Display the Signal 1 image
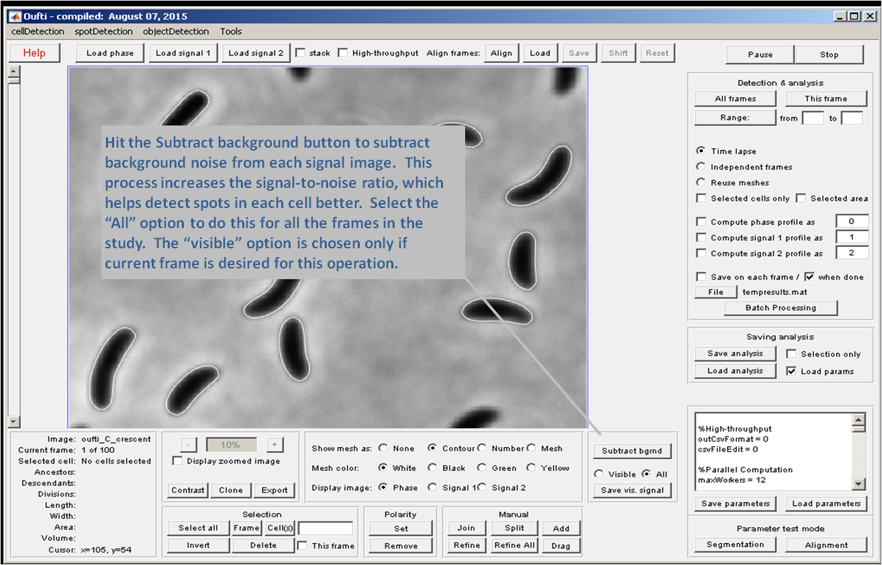The height and width of the screenshot is (565, 882). (x=432, y=488)
